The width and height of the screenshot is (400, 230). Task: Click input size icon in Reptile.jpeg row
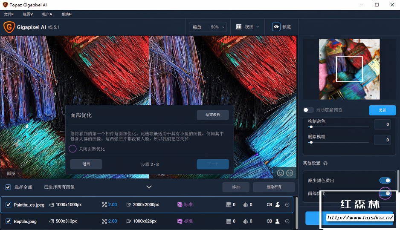52,221
